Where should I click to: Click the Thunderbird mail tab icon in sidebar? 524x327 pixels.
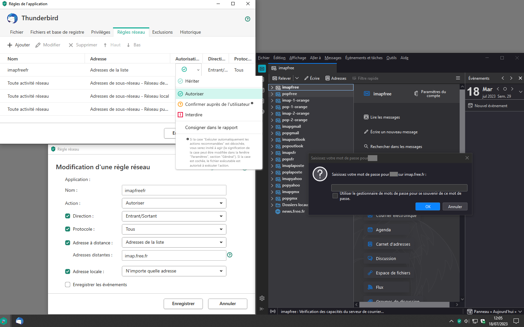click(262, 69)
